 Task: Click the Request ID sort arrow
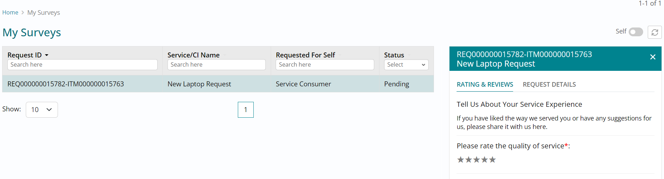(x=47, y=55)
